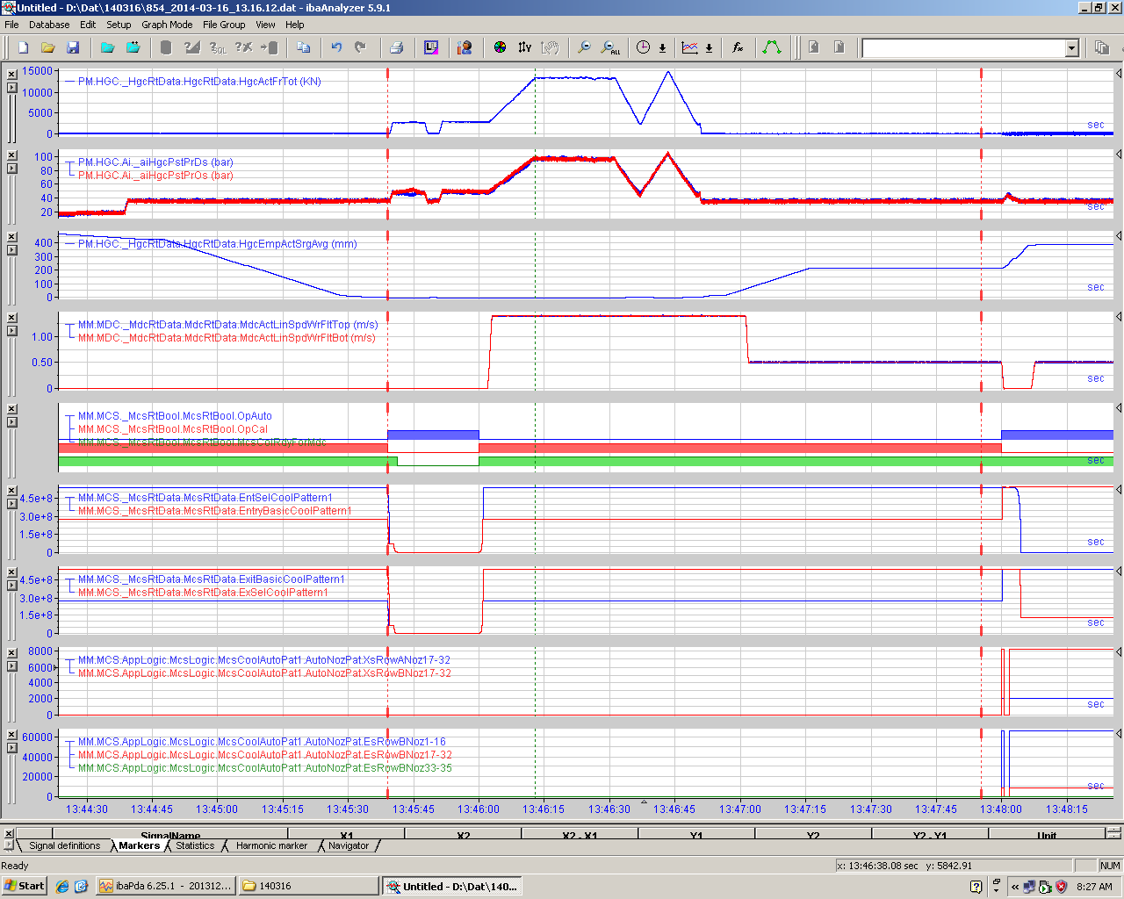Switch to the Signal definitions tab
The height and width of the screenshot is (899, 1124).
pyautogui.click(x=64, y=846)
